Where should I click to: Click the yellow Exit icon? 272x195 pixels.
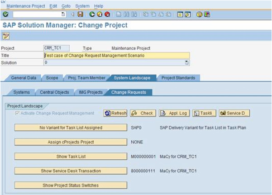100,14
